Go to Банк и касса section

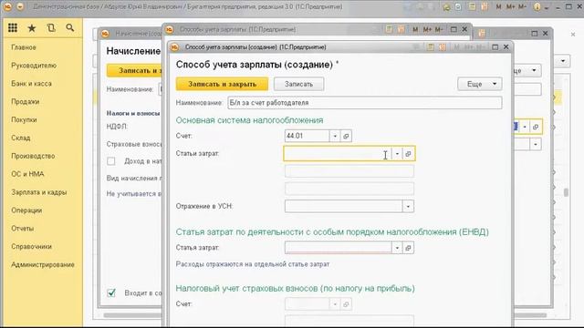tap(31, 84)
